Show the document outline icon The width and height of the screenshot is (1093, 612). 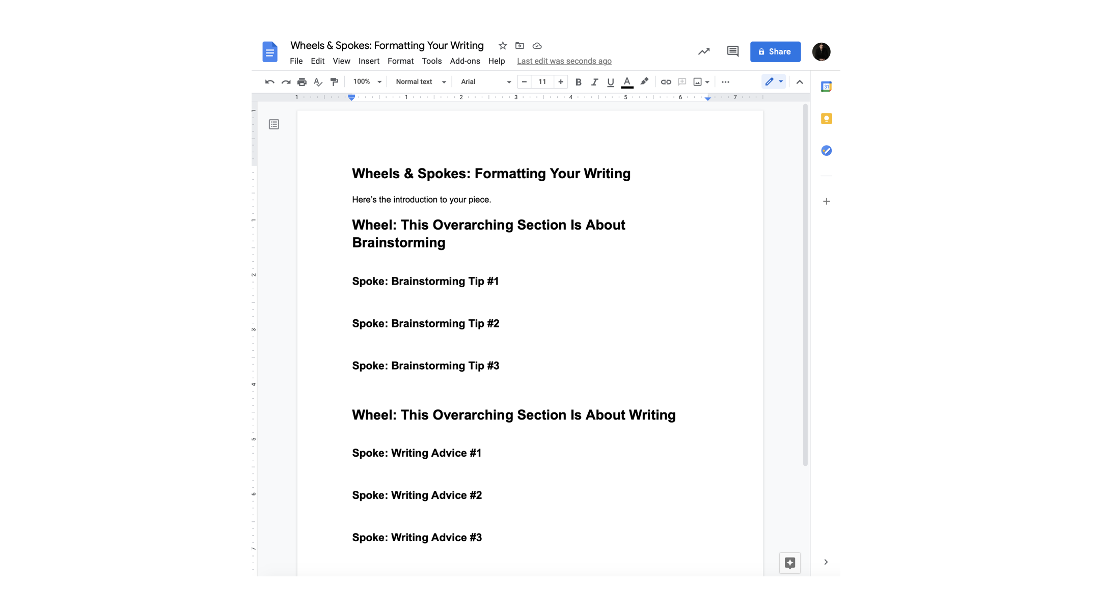click(274, 124)
